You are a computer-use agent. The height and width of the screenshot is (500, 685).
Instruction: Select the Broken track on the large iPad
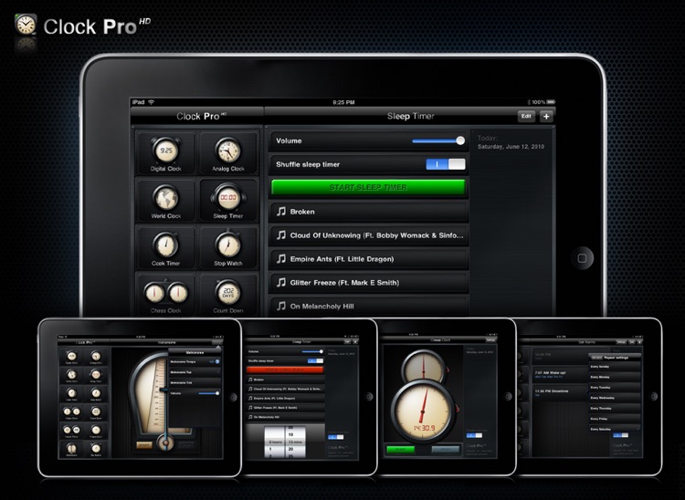click(x=368, y=212)
